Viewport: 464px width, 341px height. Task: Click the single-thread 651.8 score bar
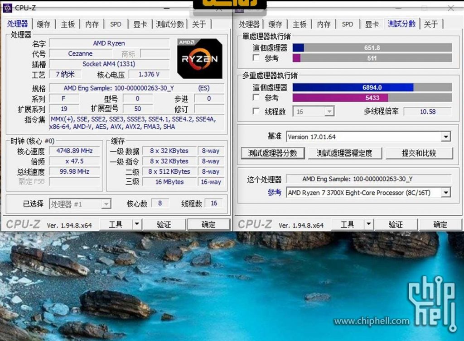tap(372, 47)
